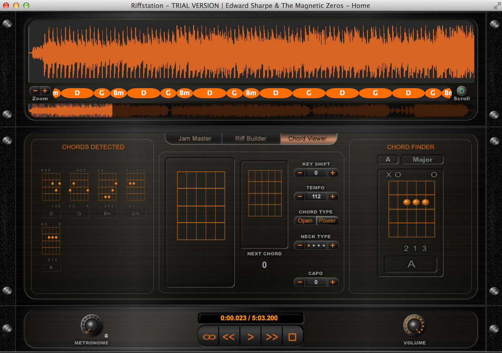
Task: Click the A chord name button in Chord Finder
Action: tap(411, 264)
